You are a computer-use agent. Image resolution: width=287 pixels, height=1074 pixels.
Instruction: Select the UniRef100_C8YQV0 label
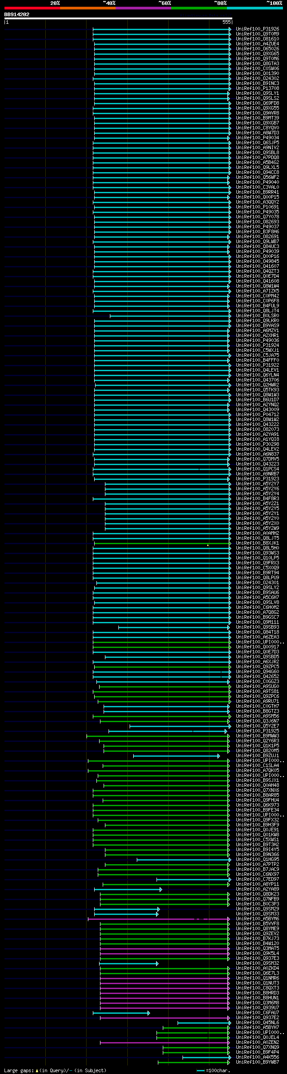click(257, 128)
